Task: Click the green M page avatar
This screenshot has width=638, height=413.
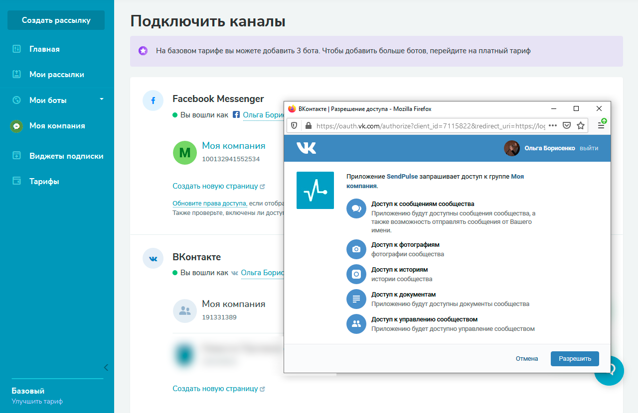Action: click(185, 153)
